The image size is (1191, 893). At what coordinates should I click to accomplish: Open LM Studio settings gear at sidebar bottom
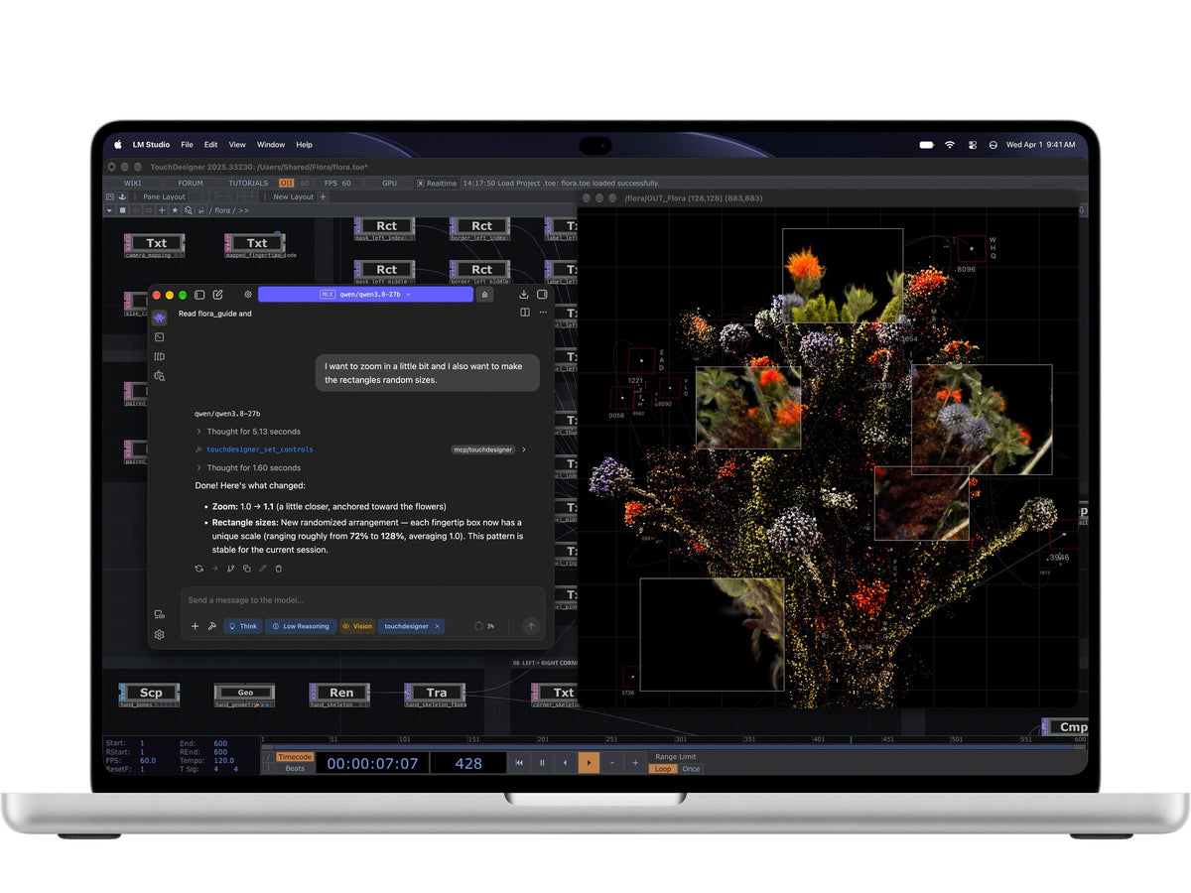(x=160, y=635)
